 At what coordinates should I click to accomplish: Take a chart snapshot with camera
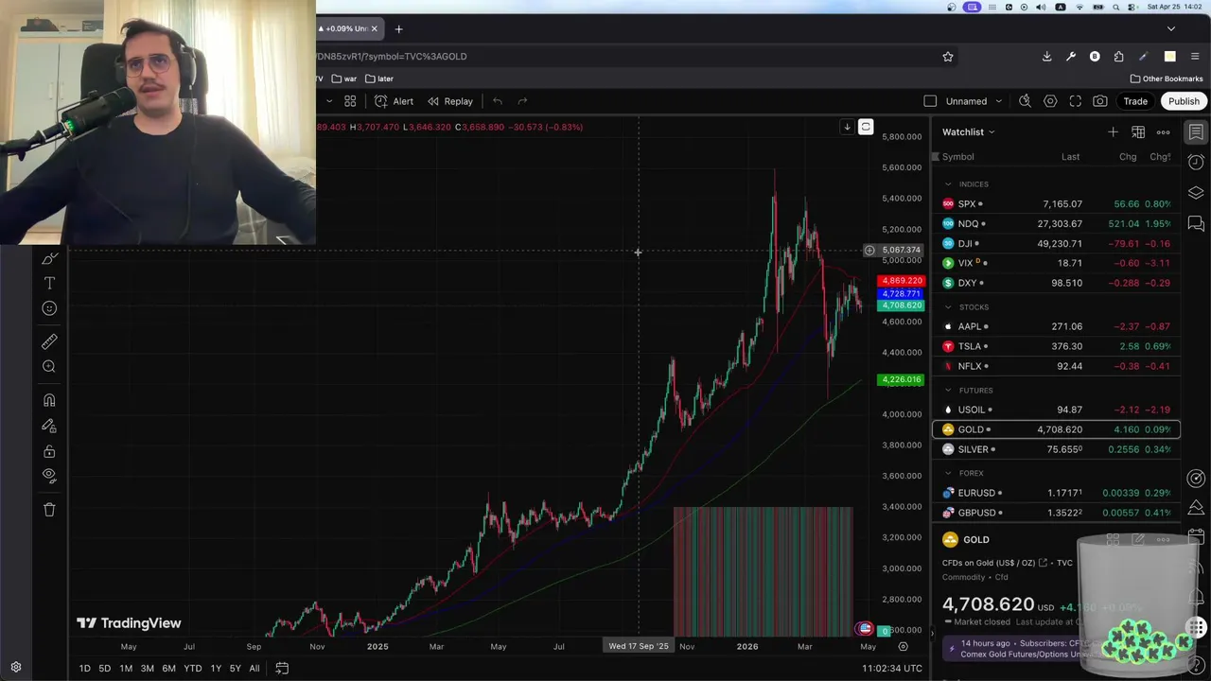coord(1100,101)
